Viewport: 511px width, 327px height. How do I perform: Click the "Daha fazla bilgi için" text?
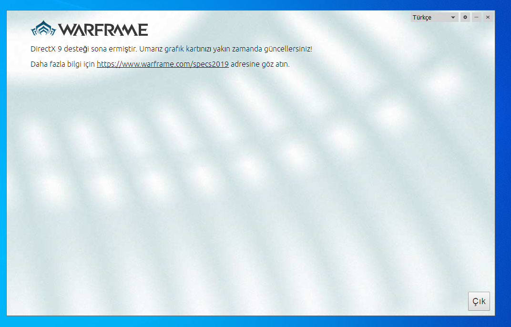pos(62,64)
